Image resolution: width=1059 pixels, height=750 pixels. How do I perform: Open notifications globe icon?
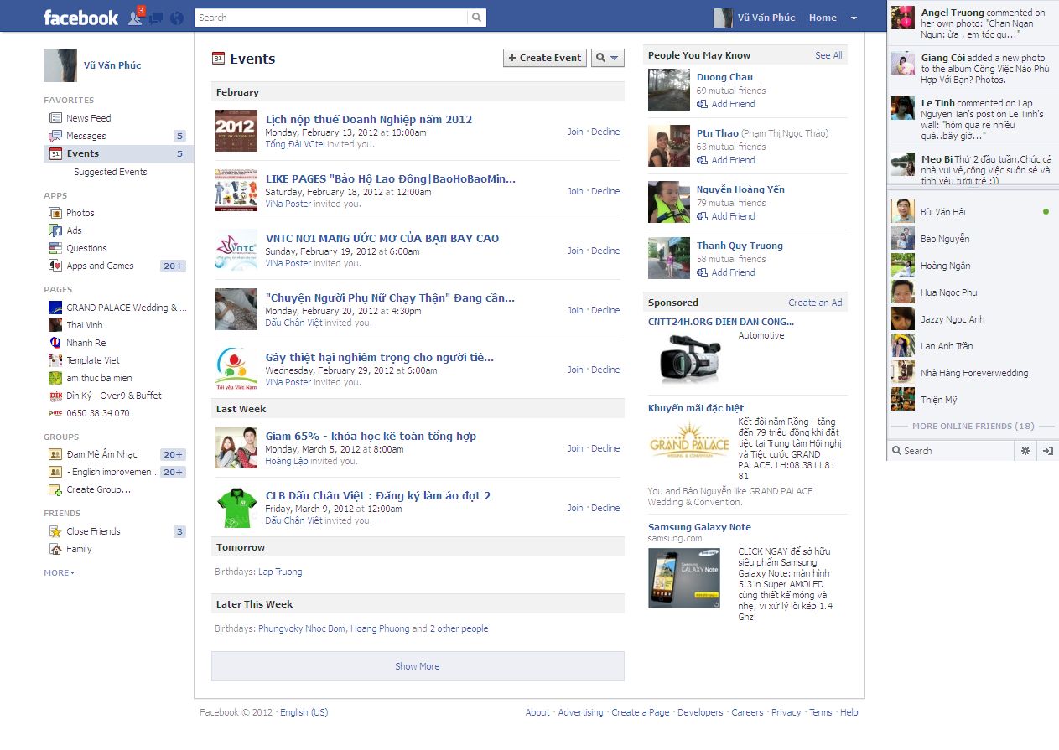tap(176, 18)
